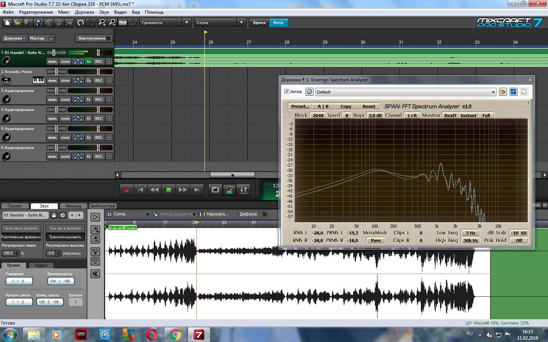This screenshot has height=342, width=548.
Task: Play the clip in the sound editor
Action: click(x=95, y=217)
